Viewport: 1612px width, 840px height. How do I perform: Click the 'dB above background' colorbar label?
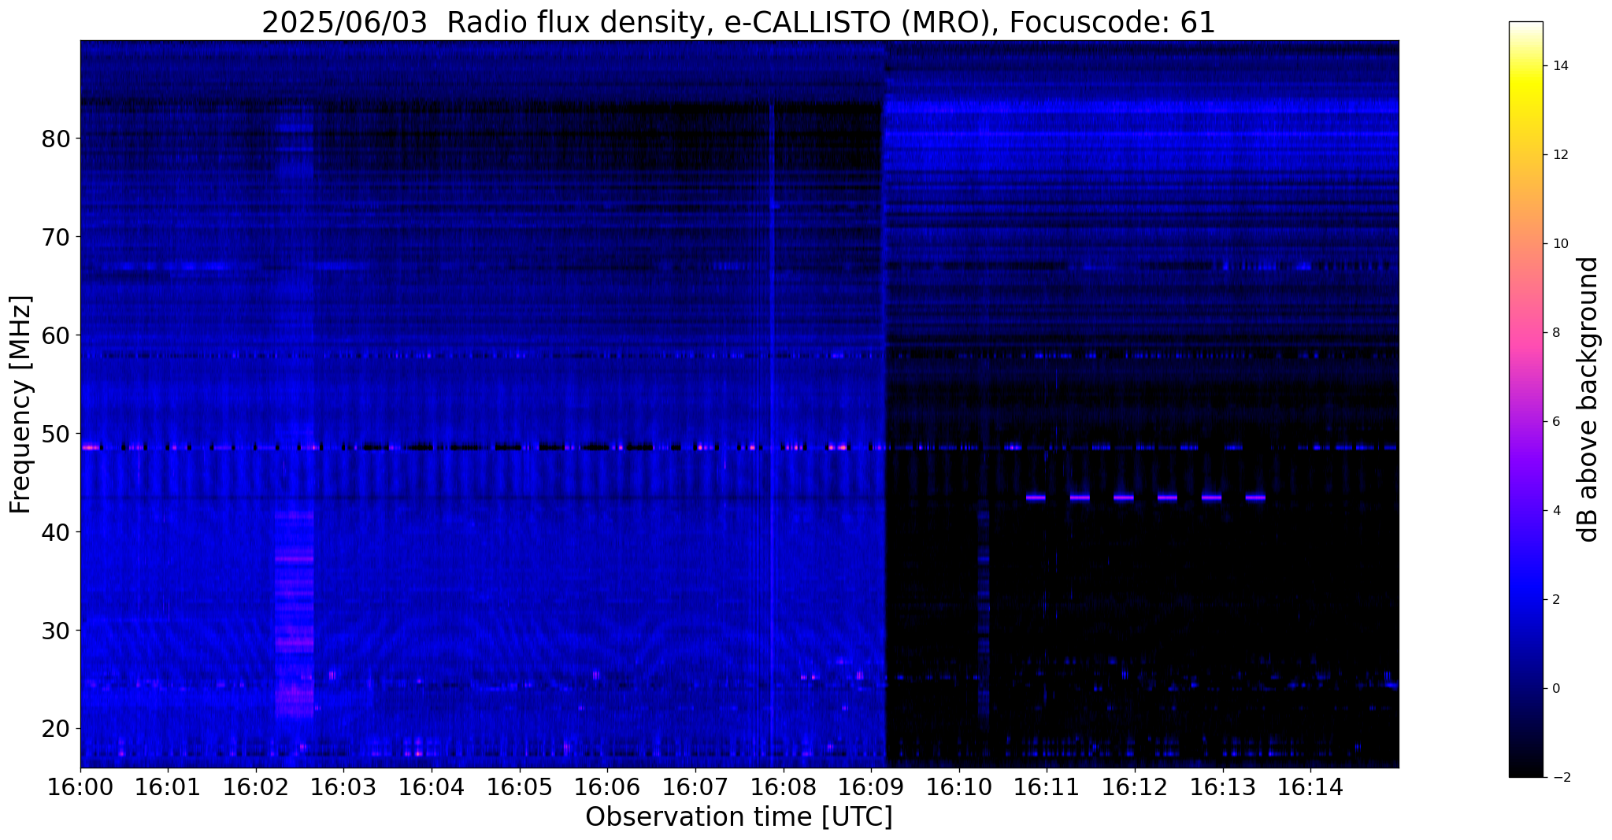point(1588,399)
